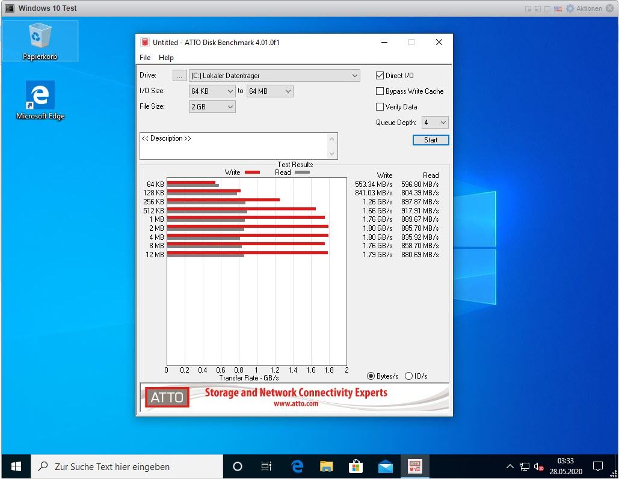619x479 pixels.
Task: Open the Windows Start menu
Action: 16,467
